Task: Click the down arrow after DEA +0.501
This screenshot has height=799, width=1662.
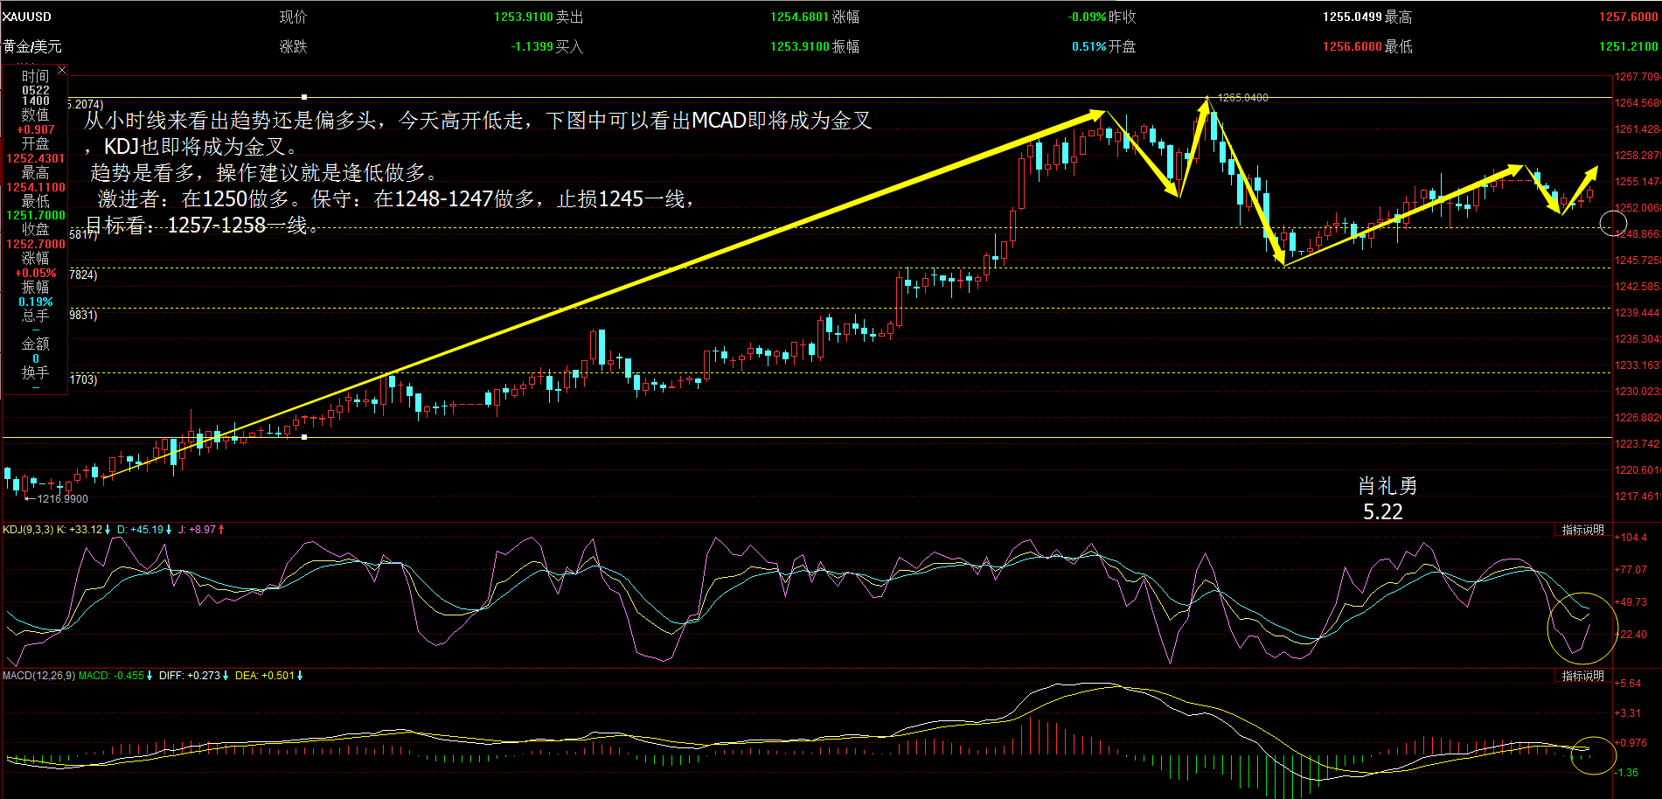Action: (x=300, y=676)
